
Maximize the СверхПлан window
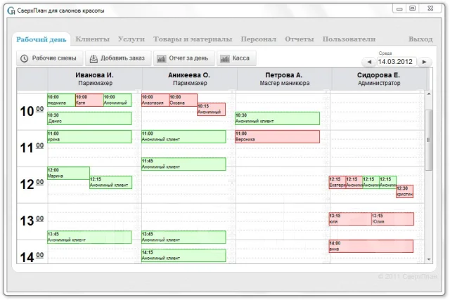[x=413, y=8]
